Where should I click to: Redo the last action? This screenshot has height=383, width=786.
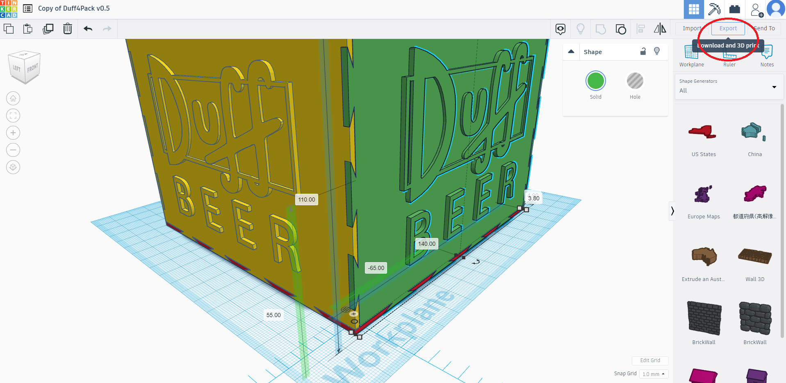(107, 29)
